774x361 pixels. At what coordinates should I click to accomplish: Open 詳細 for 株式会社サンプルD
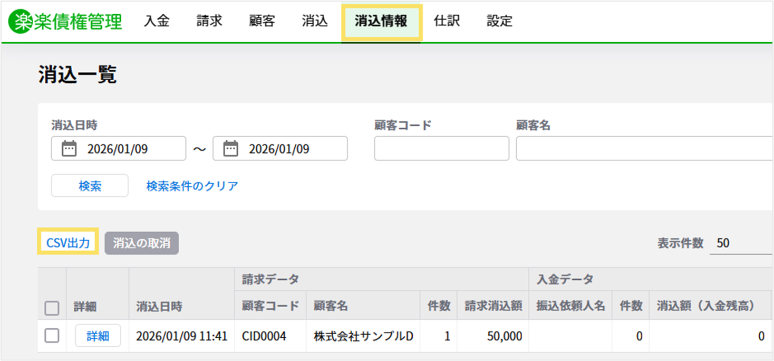click(98, 336)
